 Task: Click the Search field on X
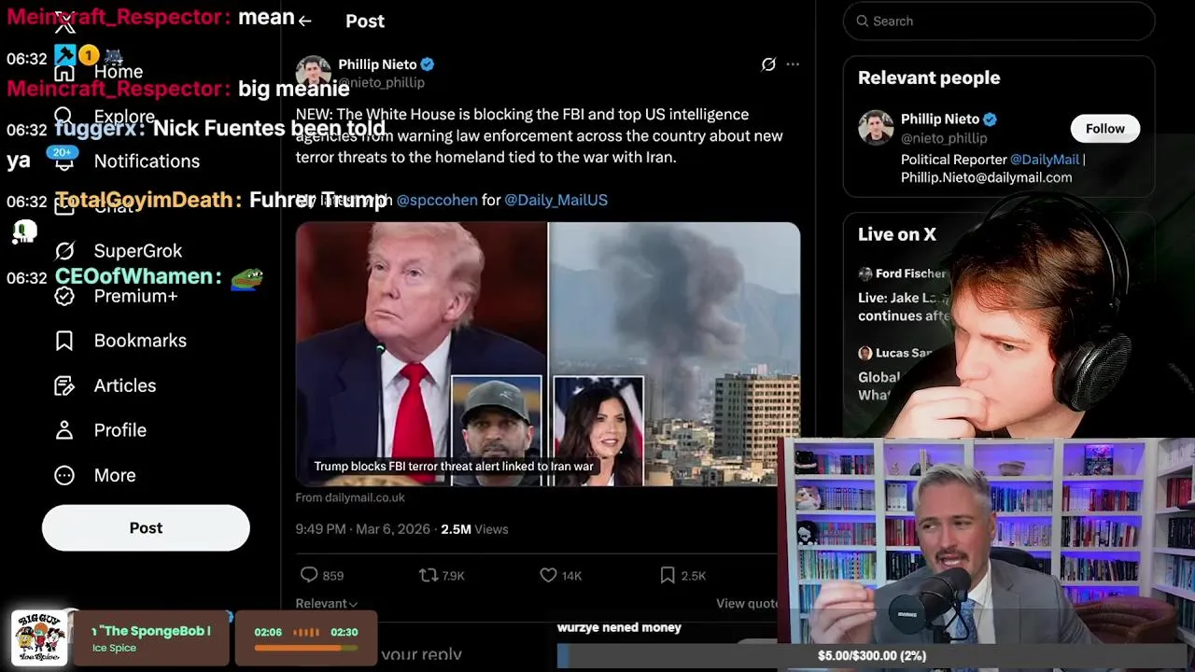(x=999, y=21)
